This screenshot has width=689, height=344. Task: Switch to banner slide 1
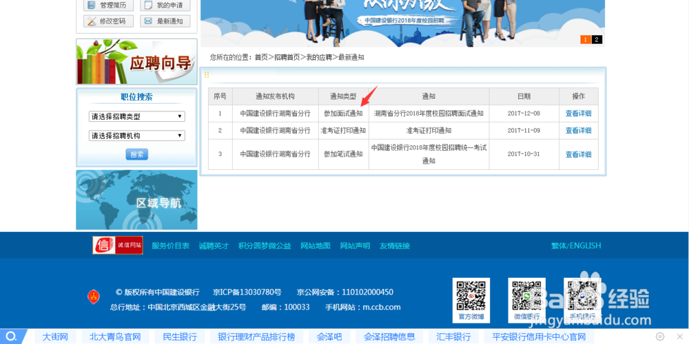[586, 39]
